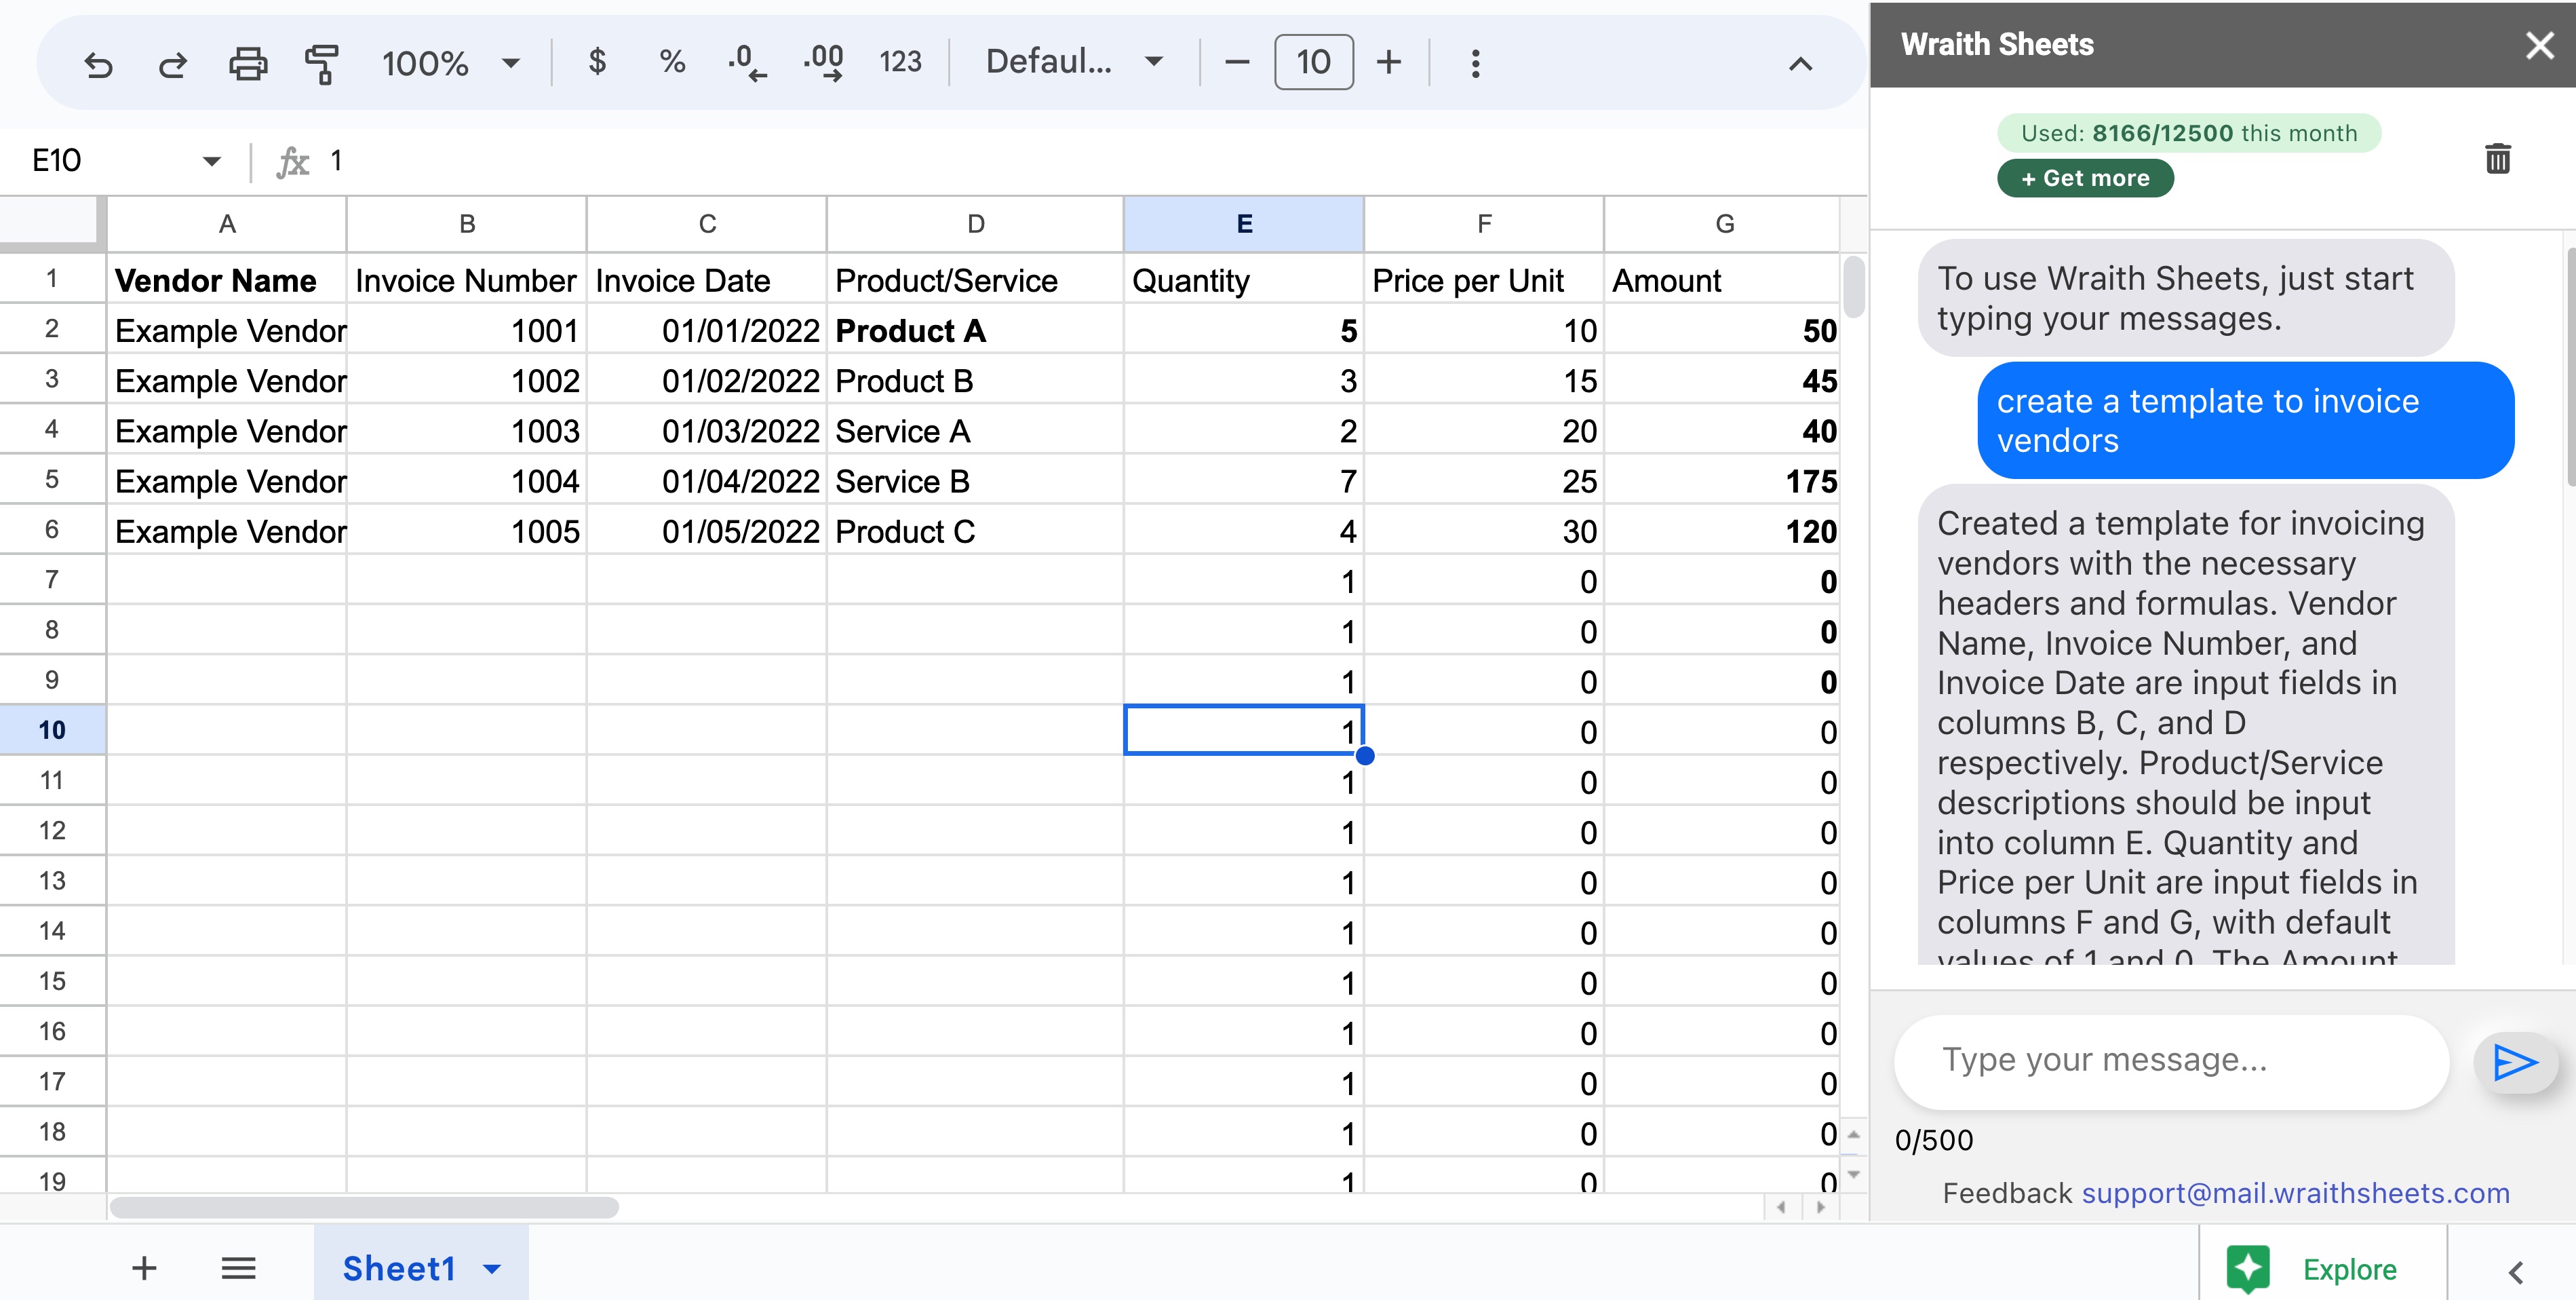Activate the Paint format tool
Viewport: 2576px width, 1300px height.
321,64
